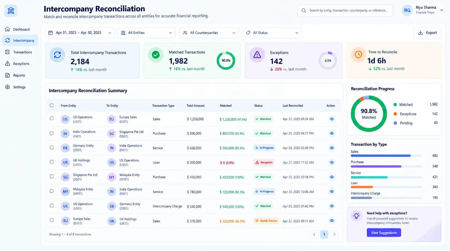Viewport: 450px width, 251px height.
Task: Click the Total Intercompany Transactions sync icon
Action: pyautogui.click(x=57, y=55)
